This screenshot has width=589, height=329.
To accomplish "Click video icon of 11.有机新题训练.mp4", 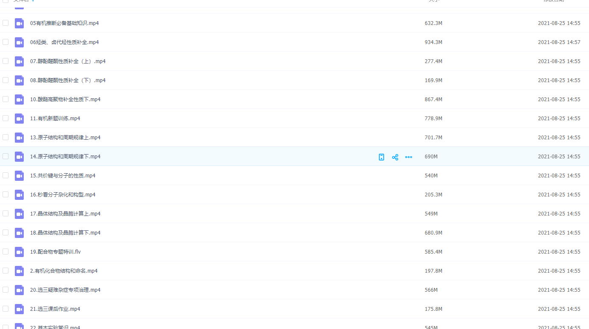I will 20,119.
